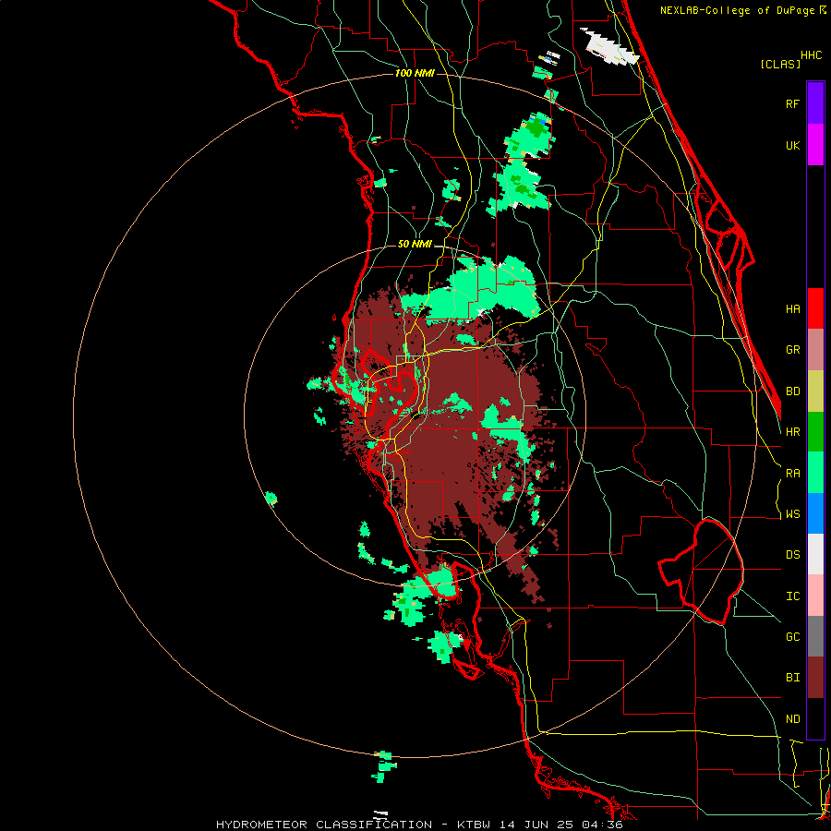The image size is (831, 831).
Task: Click the IC legend label
Action: click(792, 596)
